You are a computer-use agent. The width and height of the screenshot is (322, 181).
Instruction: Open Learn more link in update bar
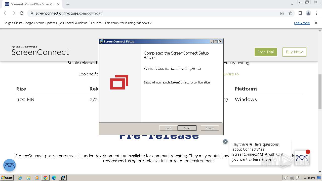point(302,23)
